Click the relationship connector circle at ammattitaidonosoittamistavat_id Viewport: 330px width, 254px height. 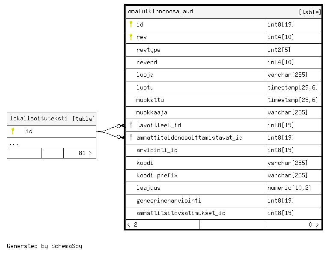(x=119, y=137)
